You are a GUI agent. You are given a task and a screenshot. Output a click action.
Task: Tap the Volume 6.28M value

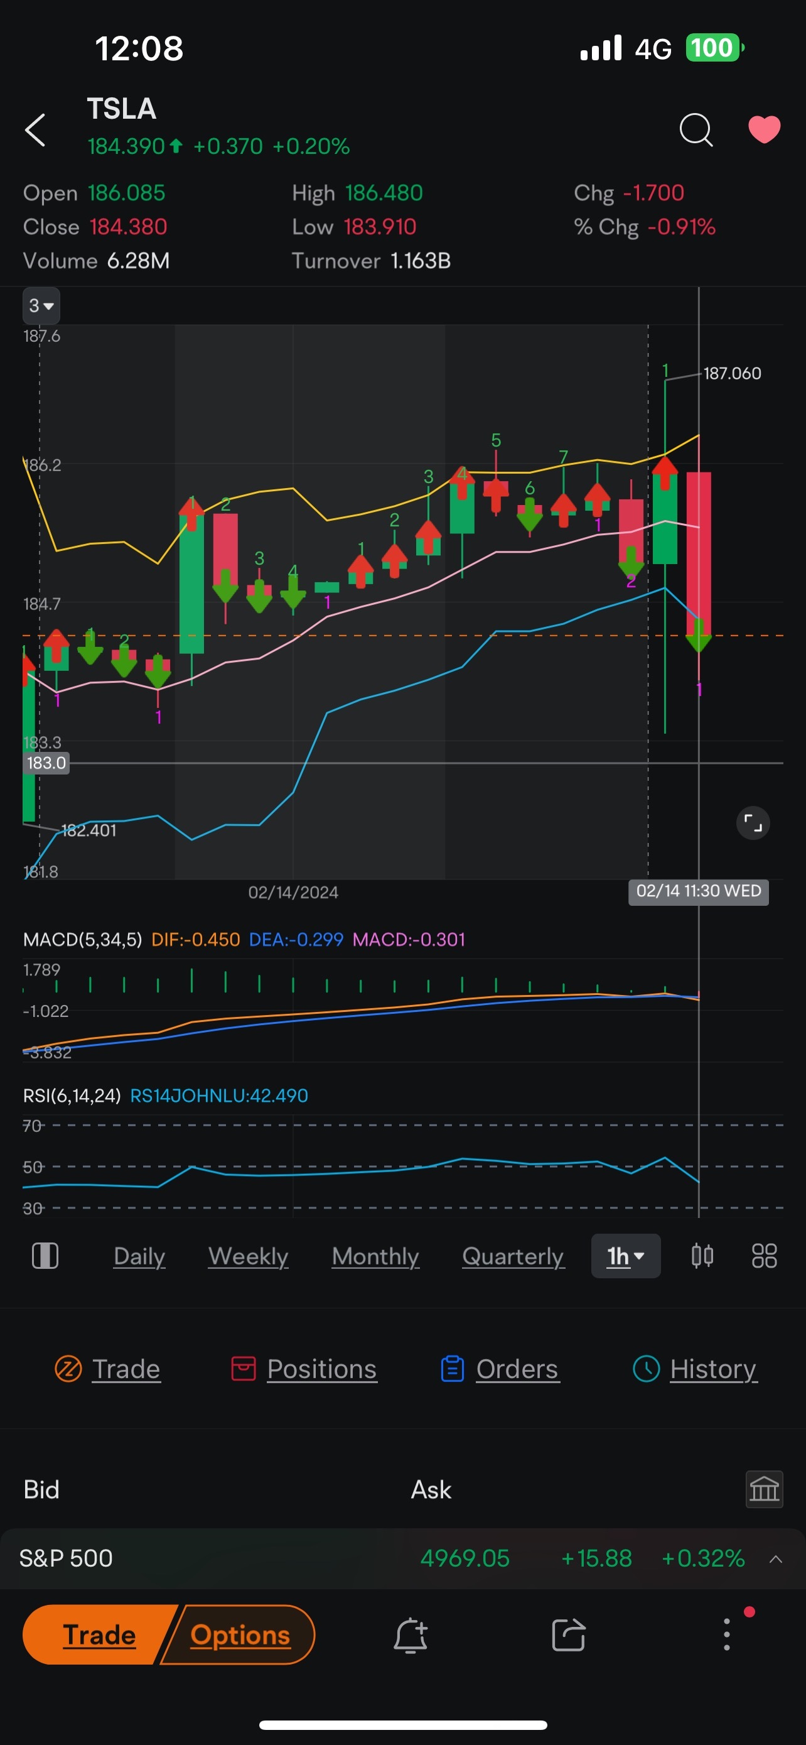[x=139, y=261]
